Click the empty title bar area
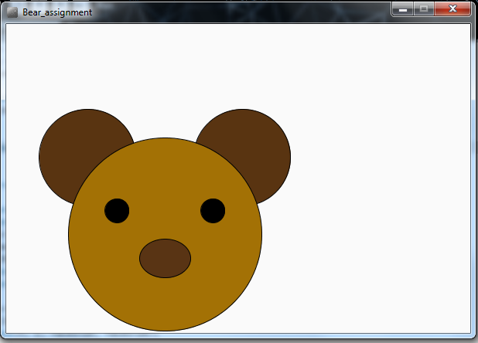The image size is (478, 343). point(240,12)
